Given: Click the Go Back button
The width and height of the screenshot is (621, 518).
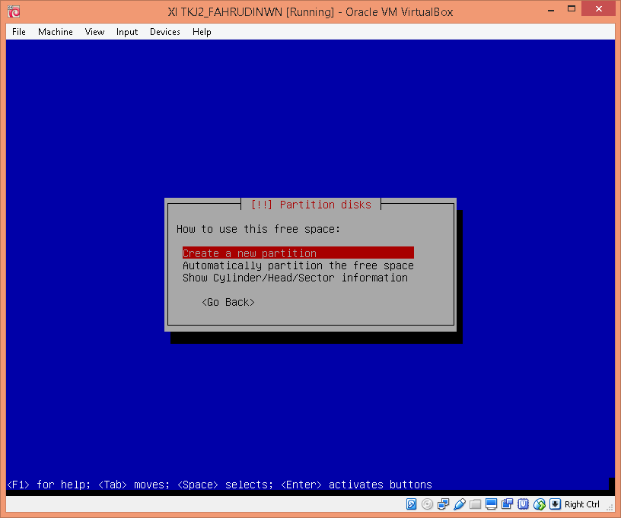Looking at the screenshot, I should 228,302.
